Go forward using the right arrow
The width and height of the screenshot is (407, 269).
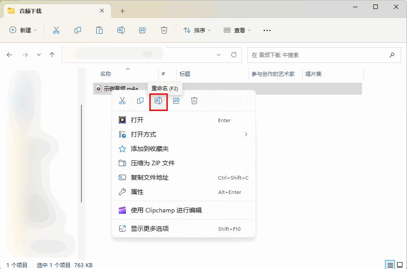pos(25,55)
